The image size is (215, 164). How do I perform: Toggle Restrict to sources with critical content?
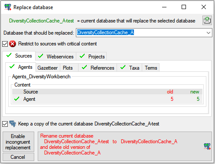click(x=5, y=44)
